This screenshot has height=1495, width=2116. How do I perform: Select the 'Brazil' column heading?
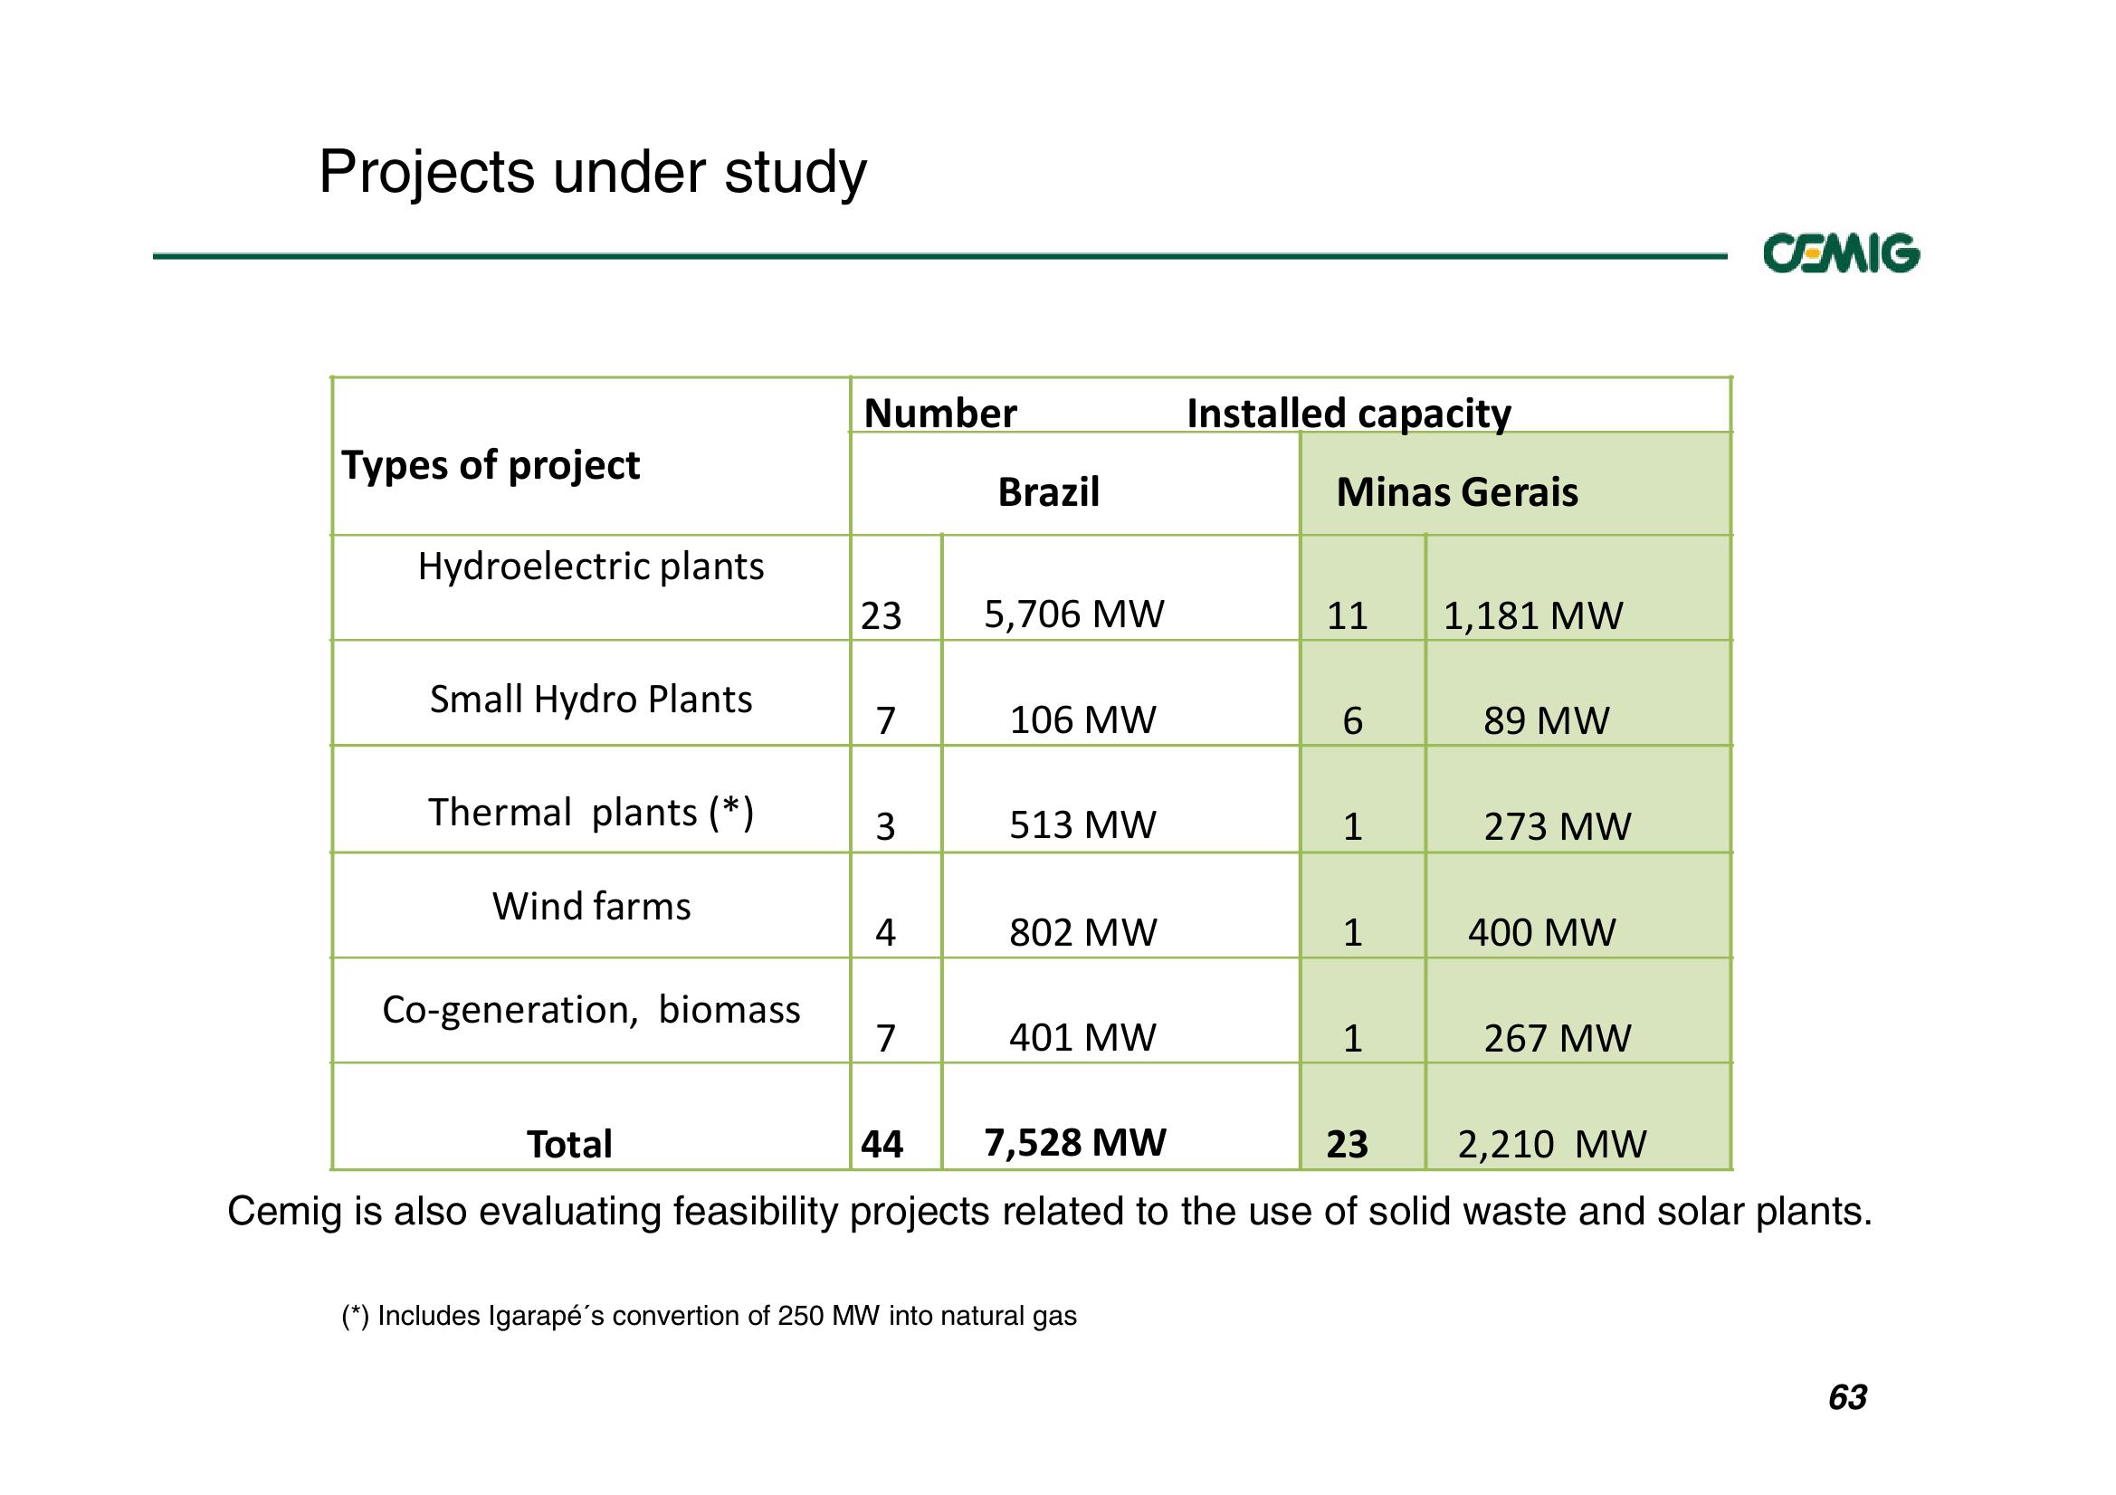[1049, 492]
